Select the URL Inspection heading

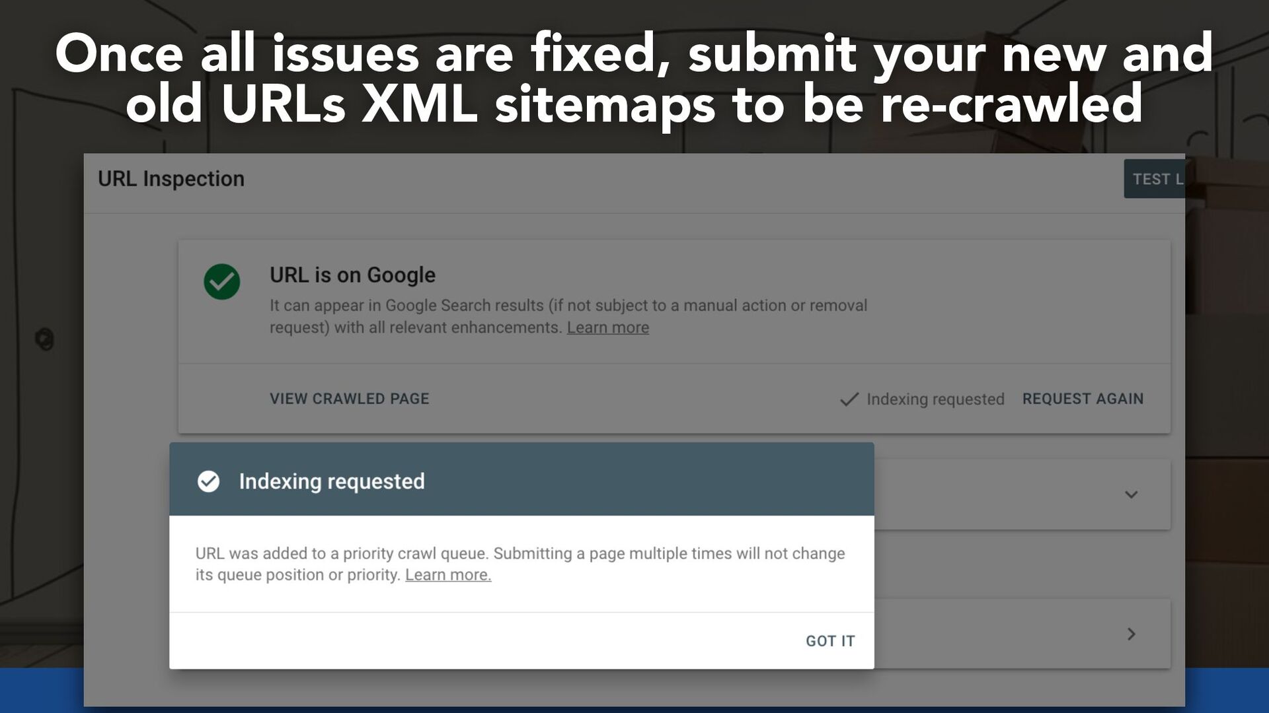pos(171,179)
